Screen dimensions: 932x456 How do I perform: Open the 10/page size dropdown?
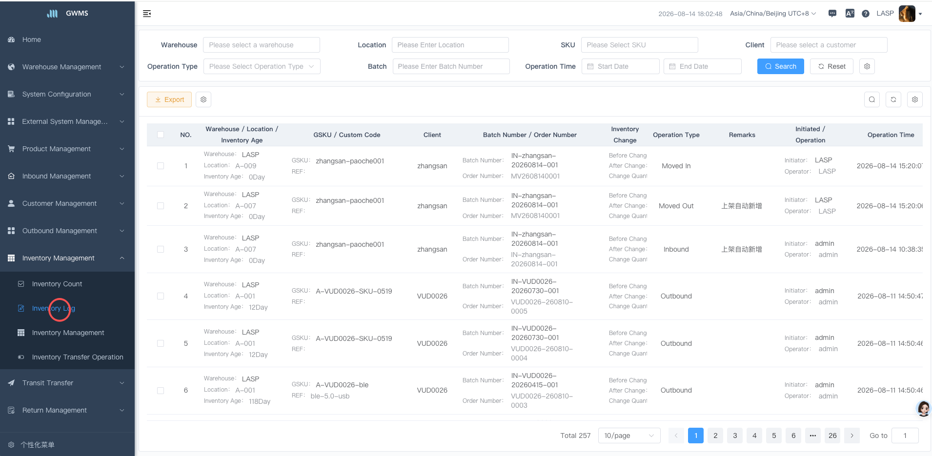629,436
